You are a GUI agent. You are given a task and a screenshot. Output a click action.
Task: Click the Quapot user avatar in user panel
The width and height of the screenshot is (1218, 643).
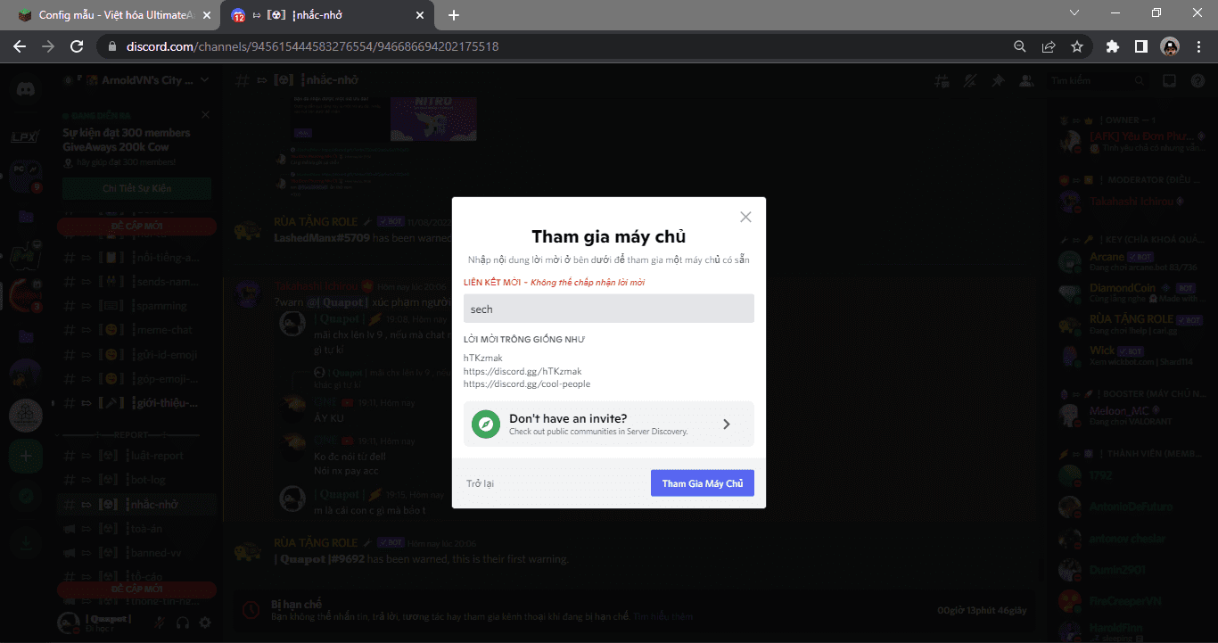click(70, 622)
